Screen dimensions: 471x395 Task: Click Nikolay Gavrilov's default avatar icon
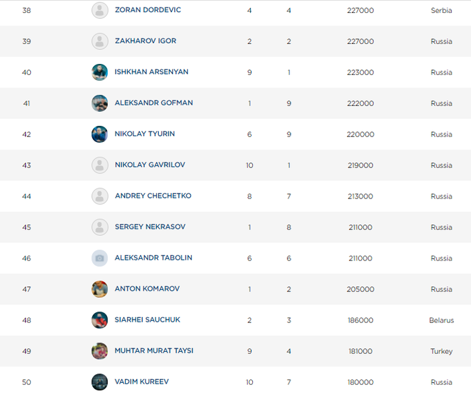click(100, 165)
